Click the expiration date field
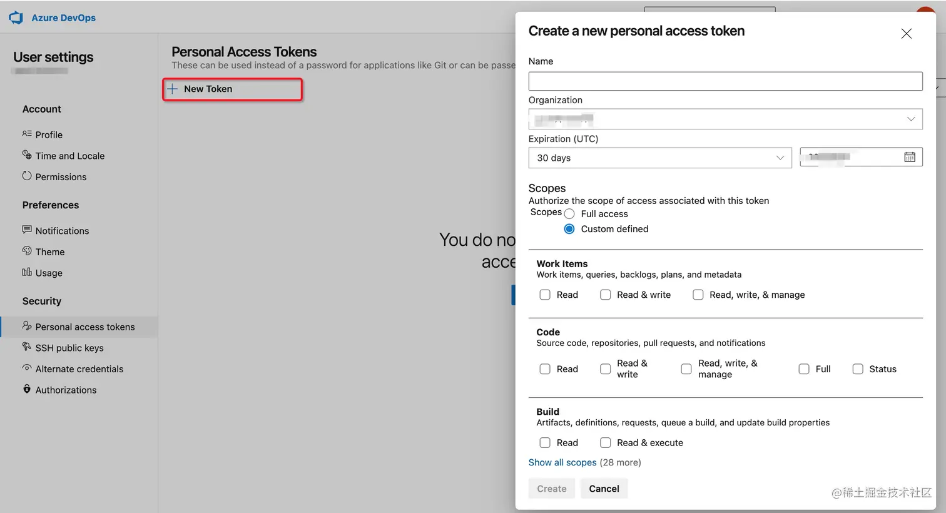 click(861, 157)
